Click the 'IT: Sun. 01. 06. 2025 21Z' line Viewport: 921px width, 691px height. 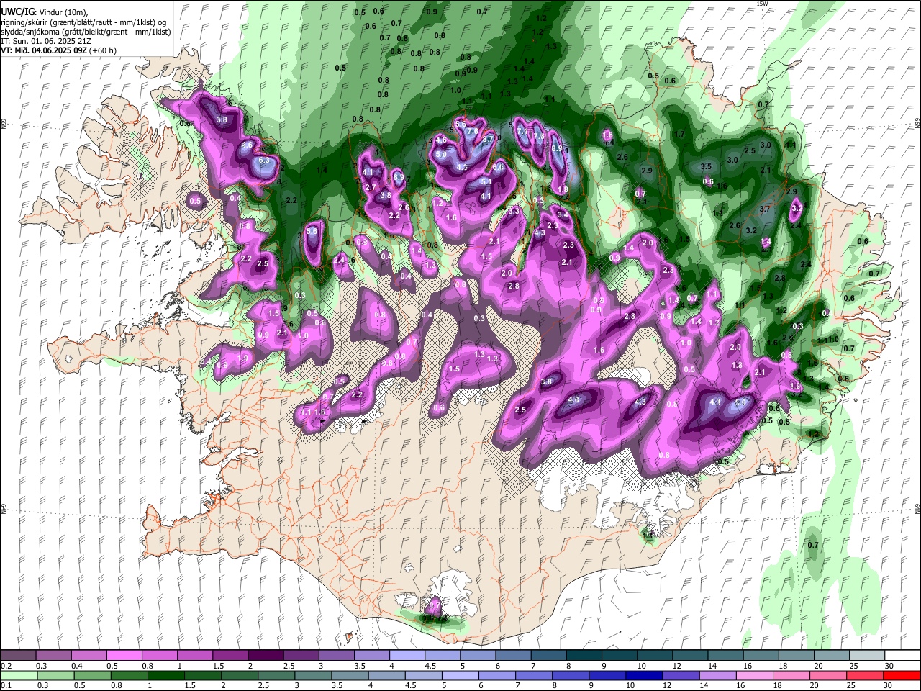(46, 42)
